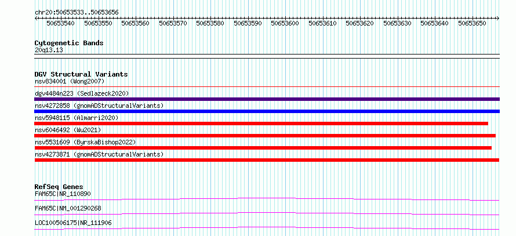Screen dimensions: 516x236
Task: Click ruler position 50653560
Action: pos(135,23)
